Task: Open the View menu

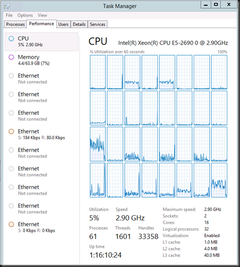Action: click(42, 15)
